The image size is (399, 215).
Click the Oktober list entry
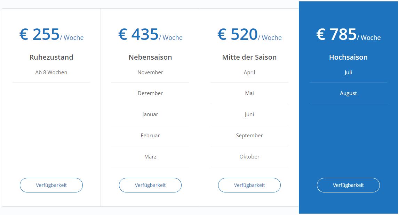[249, 157]
